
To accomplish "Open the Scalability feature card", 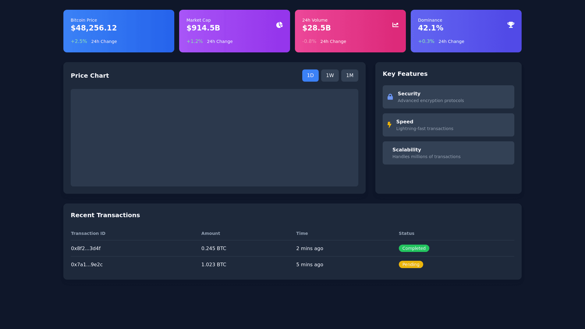I will tap(448, 153).
